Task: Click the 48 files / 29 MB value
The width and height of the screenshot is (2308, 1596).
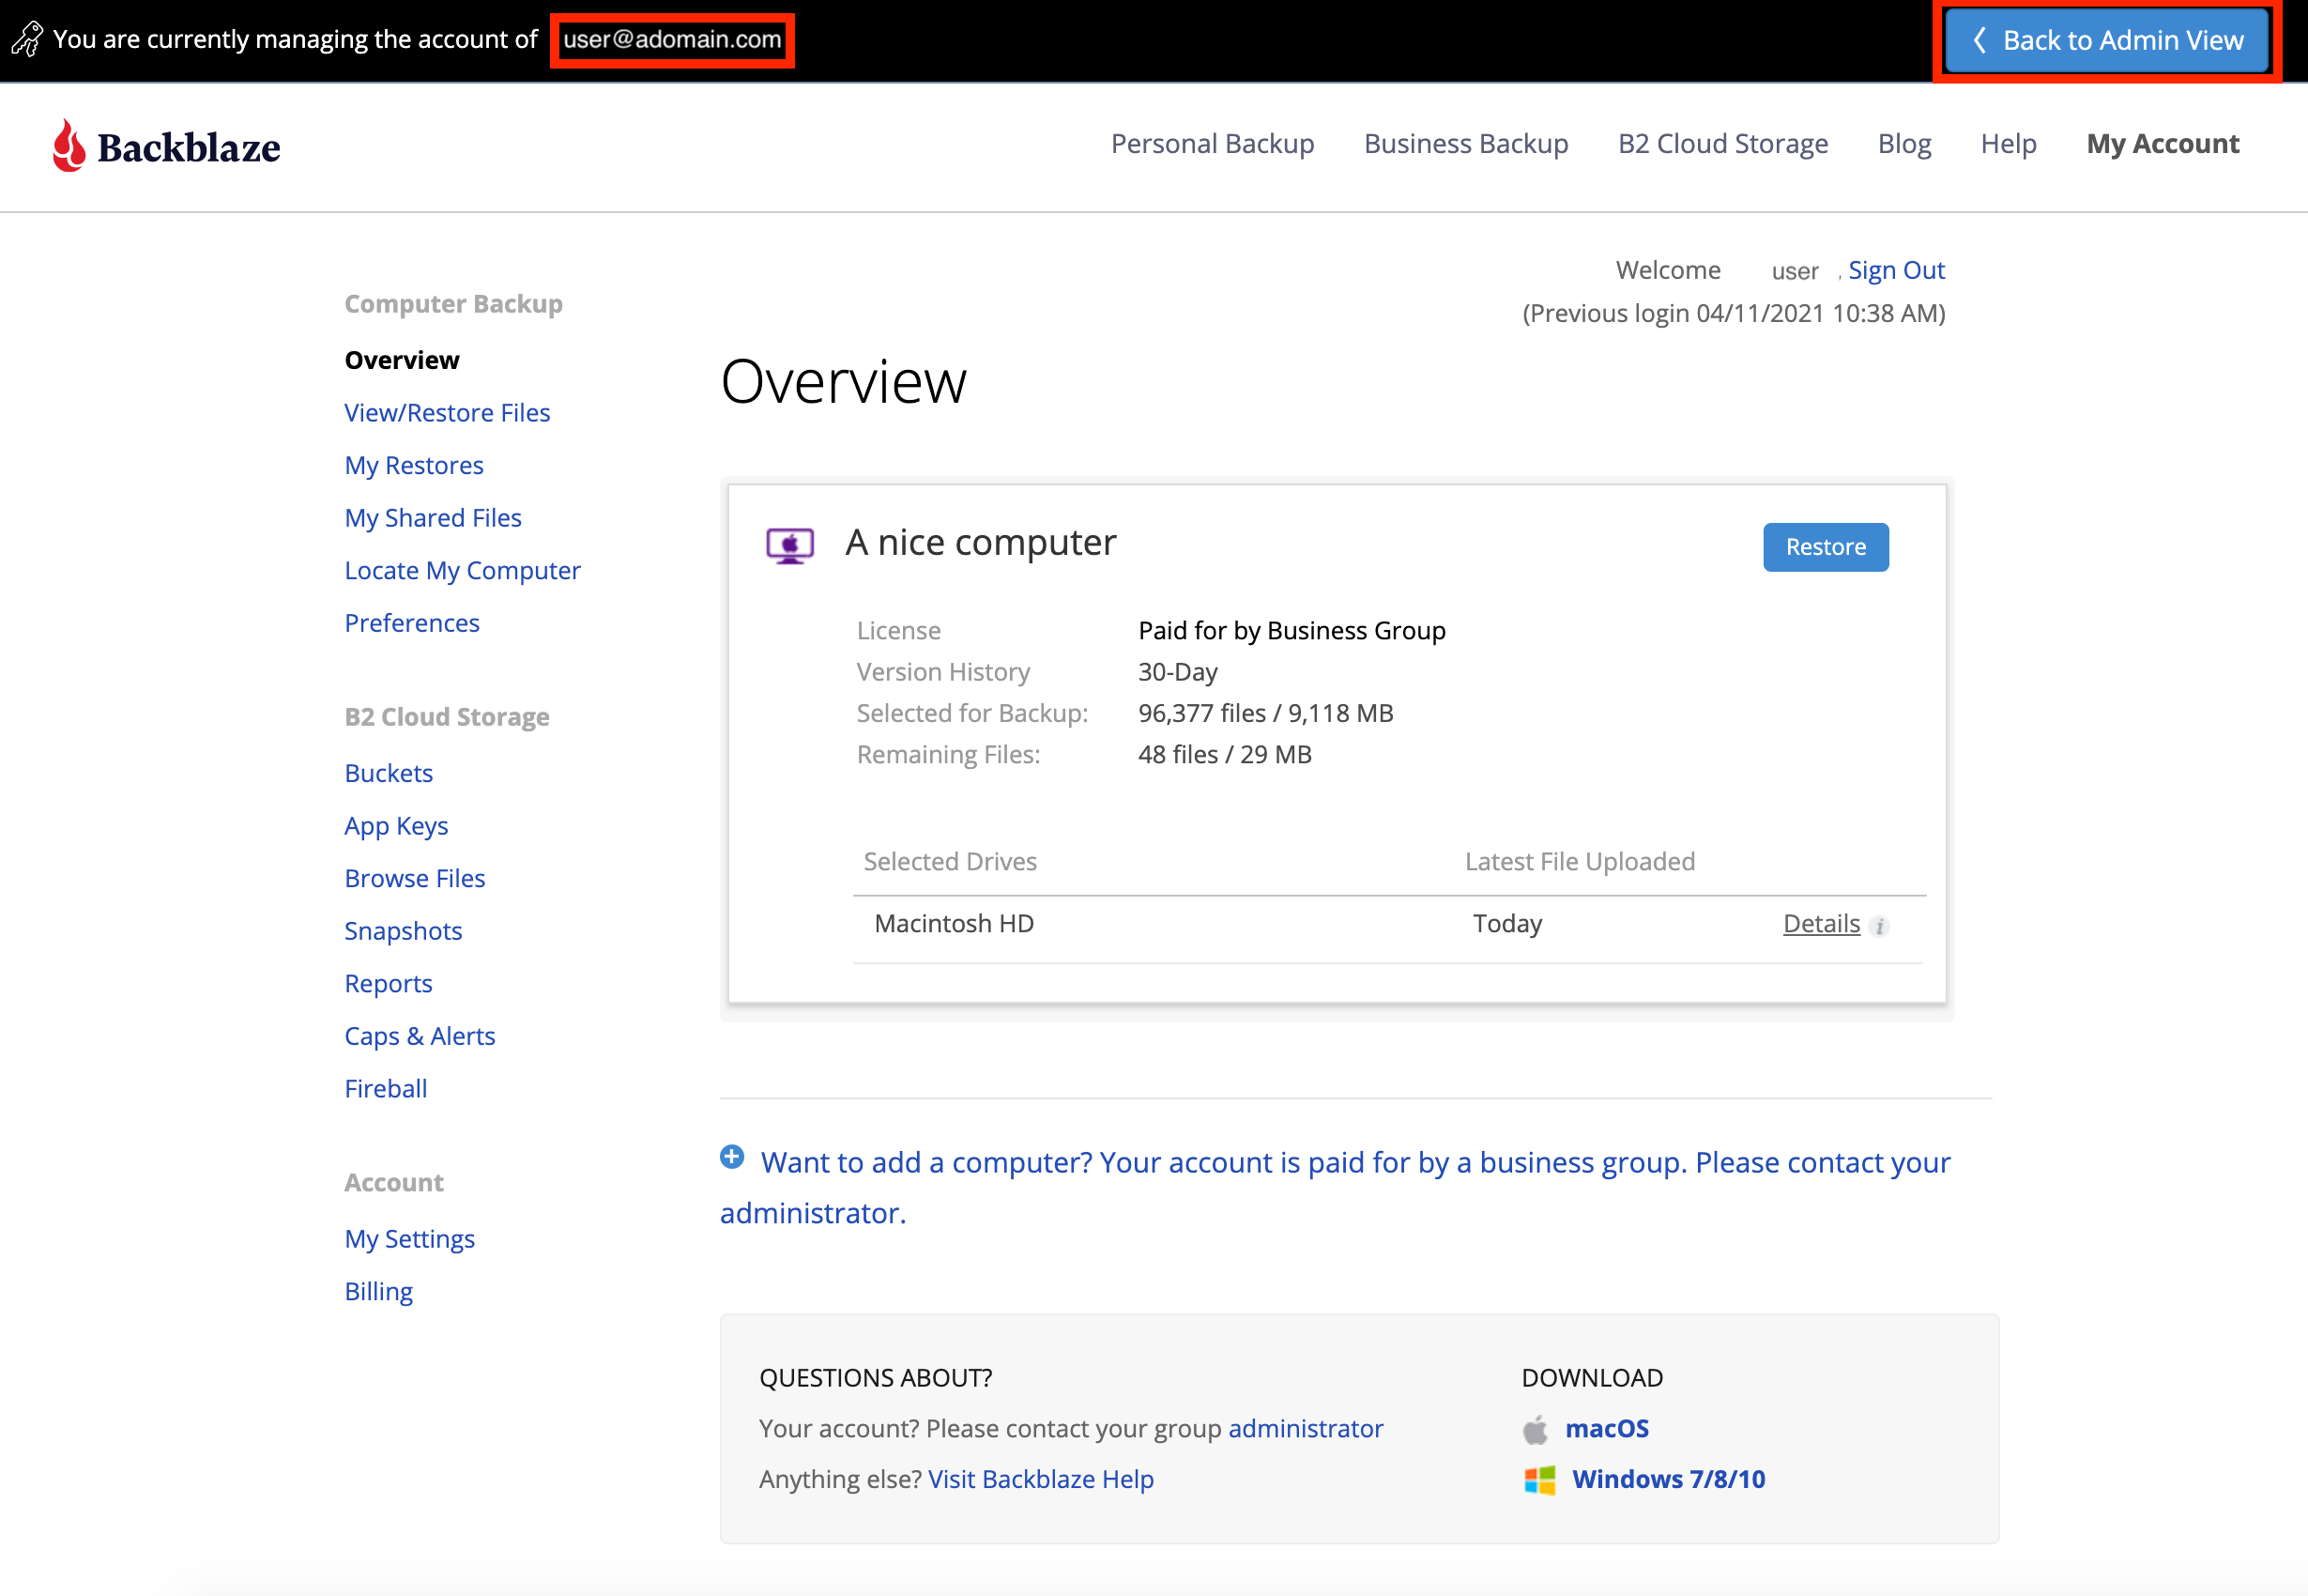Action: (1225, 755)
